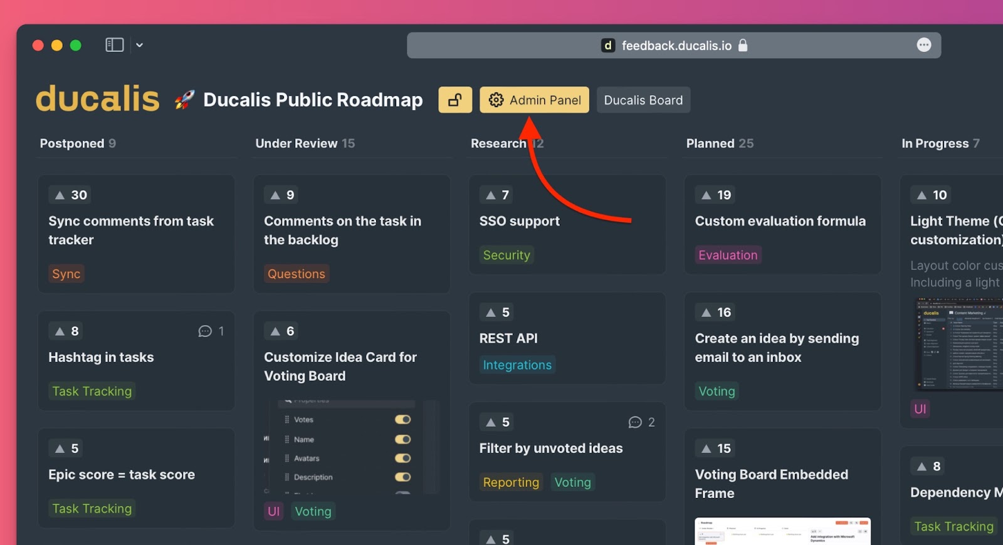Toggle the Description switch in card preview
The height and width of the screenshot is (545, 1003).
tap(402, 477)
